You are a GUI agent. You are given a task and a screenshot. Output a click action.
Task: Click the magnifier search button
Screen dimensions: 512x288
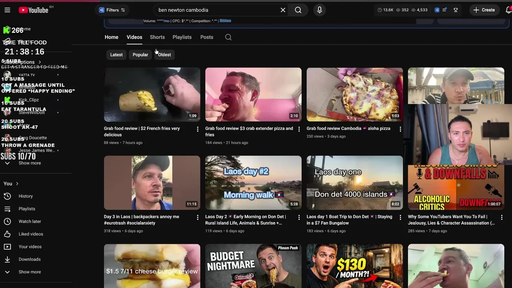(x=298, y=10)
